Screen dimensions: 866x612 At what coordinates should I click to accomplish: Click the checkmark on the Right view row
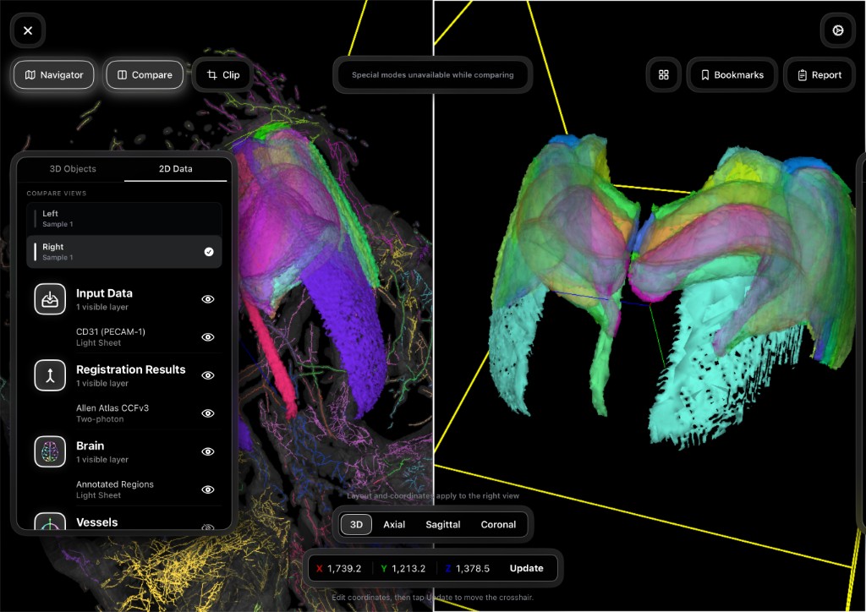coord(209,252)
